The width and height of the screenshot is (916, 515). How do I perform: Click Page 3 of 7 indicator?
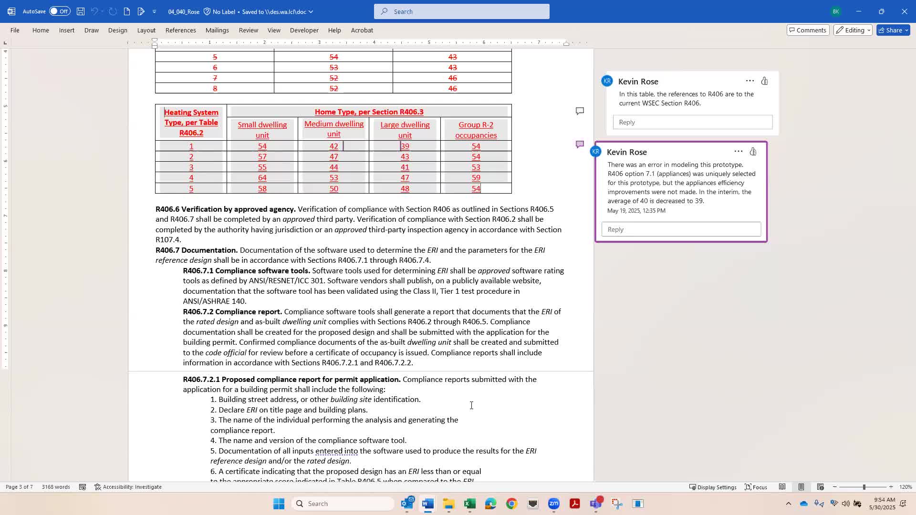coord(19,487)
